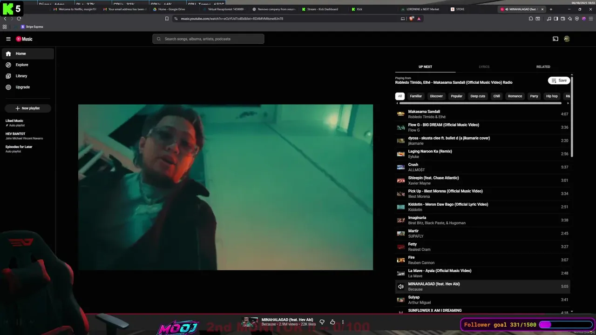This screenshot has height=335, width=596.
Task: Switch to the LYRICS tab
Action: (x=484, y=67)
